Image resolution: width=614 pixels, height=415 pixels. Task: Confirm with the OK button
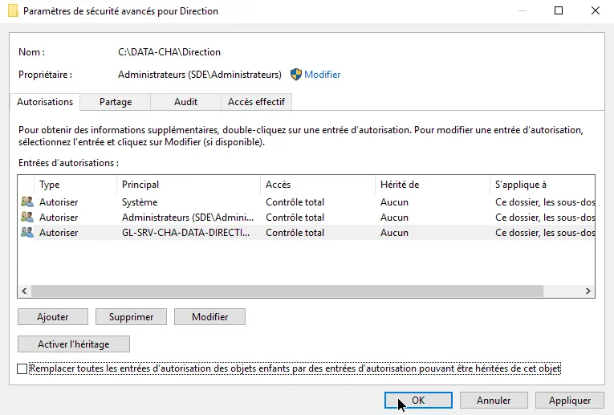tap(418, 400)
